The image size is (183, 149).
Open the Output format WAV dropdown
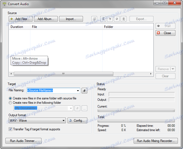point(37,121)
